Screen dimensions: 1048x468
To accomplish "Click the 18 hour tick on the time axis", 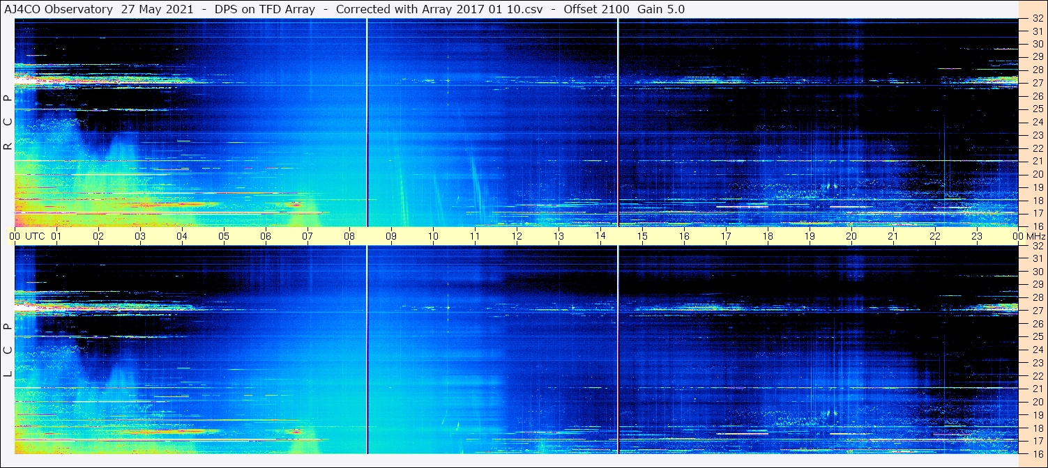I will pos(768,236).
